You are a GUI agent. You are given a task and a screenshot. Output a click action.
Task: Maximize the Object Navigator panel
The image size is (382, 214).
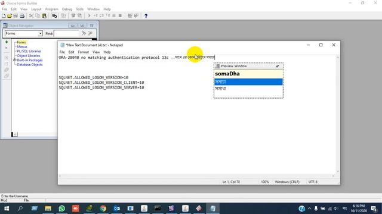82,25
